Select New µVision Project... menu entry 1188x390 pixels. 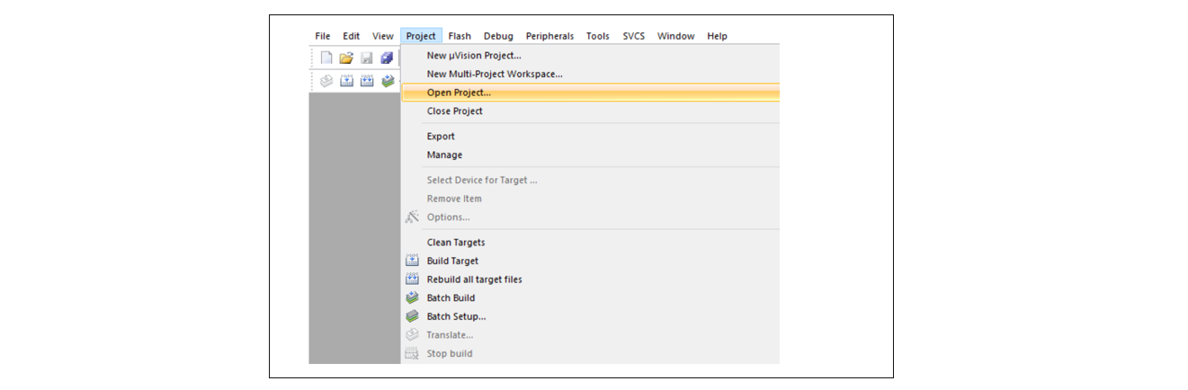[x=473, y=56]
